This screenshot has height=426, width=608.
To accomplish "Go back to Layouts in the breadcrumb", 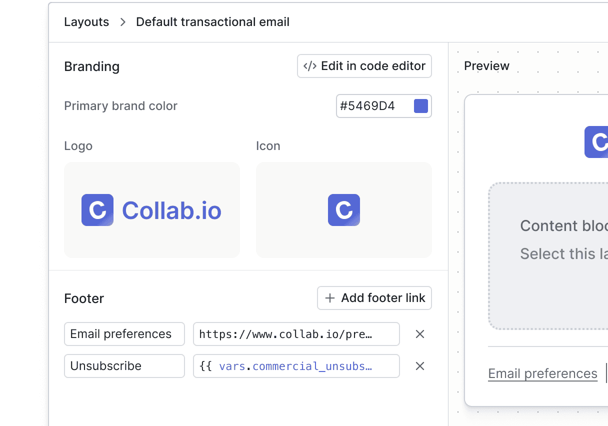I will coord(86,22).
